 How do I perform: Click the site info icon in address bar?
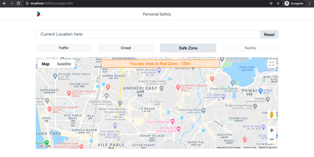coord(27,3)
